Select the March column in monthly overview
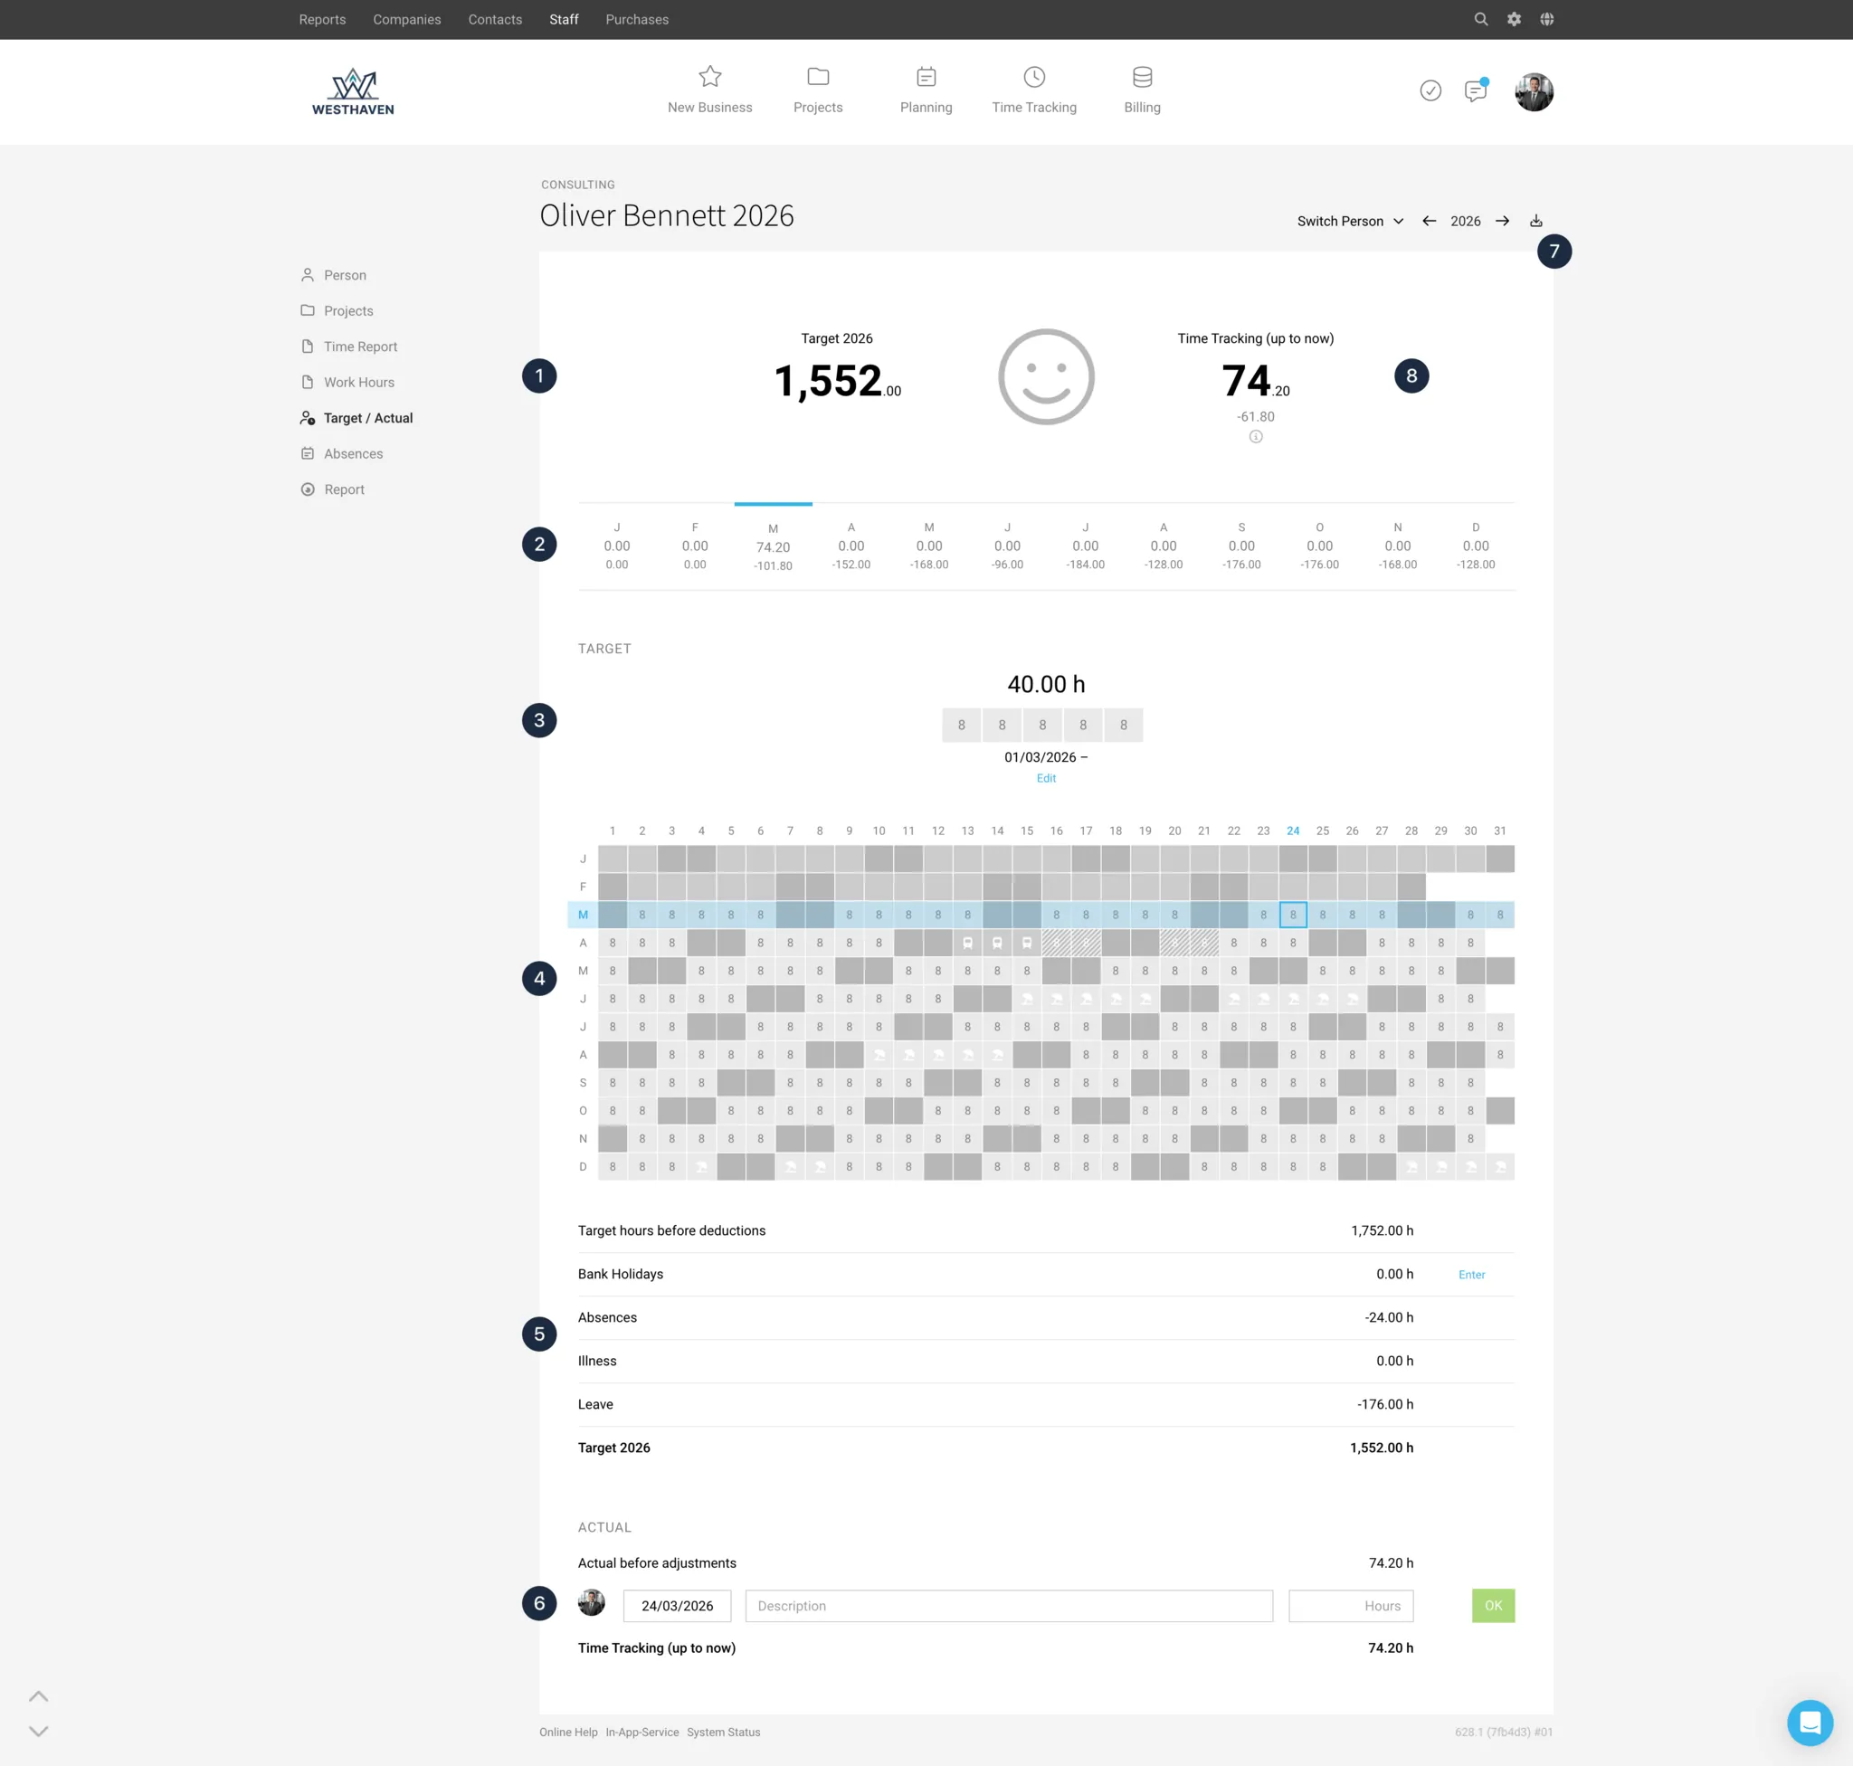The height and width of the screenshot is (1766, 1853). pos(773,546)
